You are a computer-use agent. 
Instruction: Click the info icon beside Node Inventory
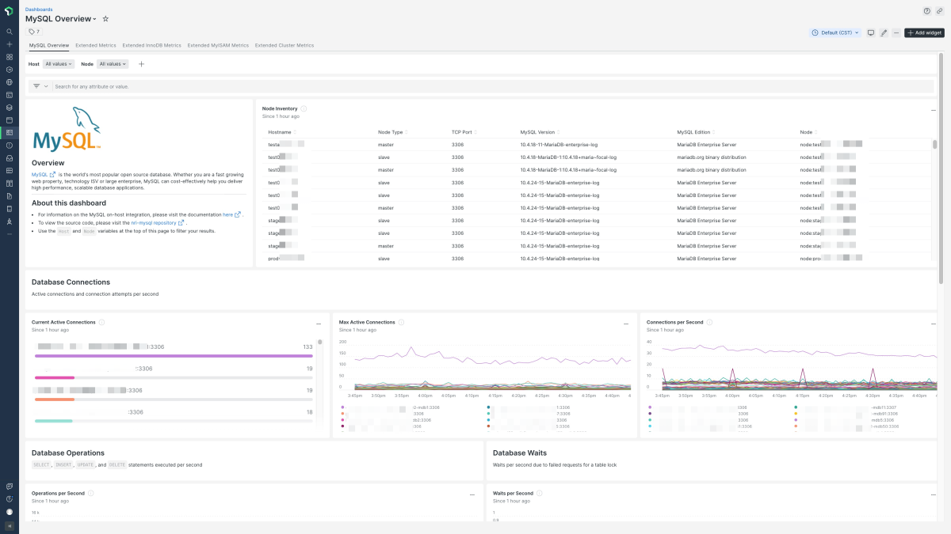point(304,108)
